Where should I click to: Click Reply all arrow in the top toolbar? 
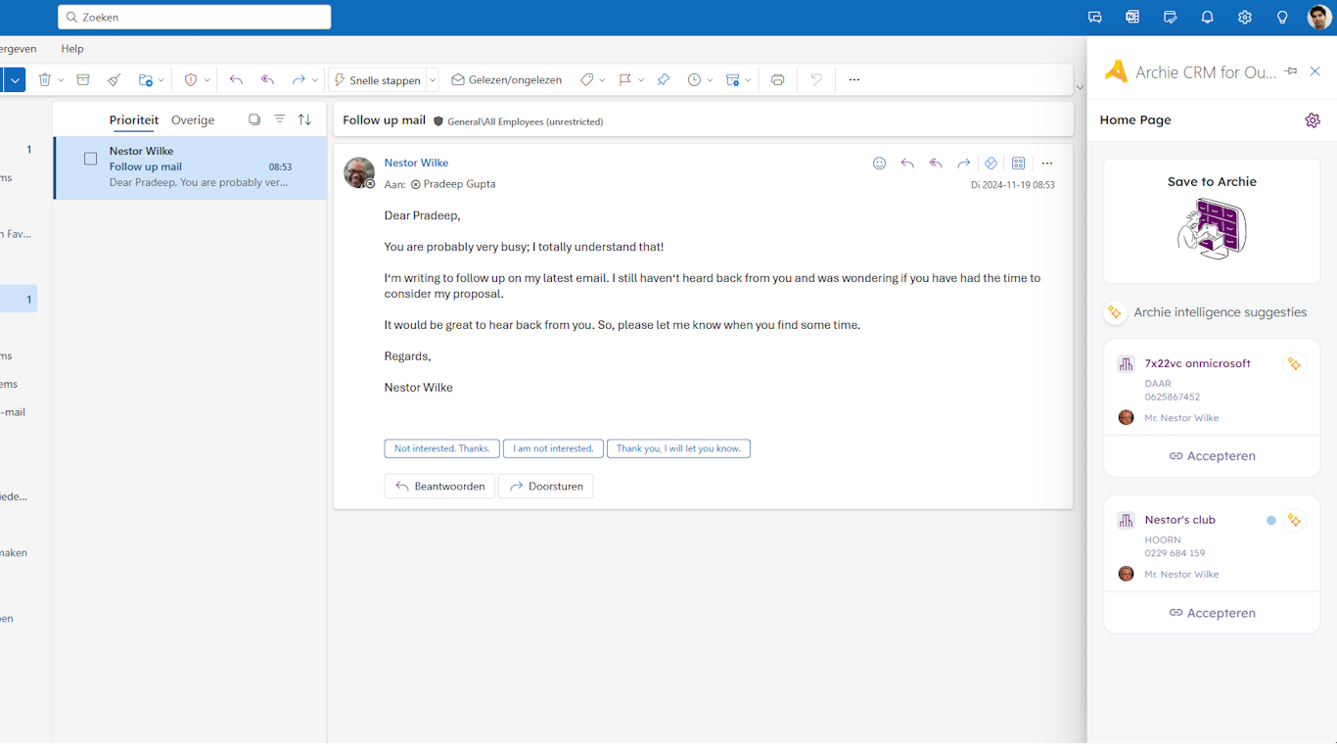click(x=267, y=80)
